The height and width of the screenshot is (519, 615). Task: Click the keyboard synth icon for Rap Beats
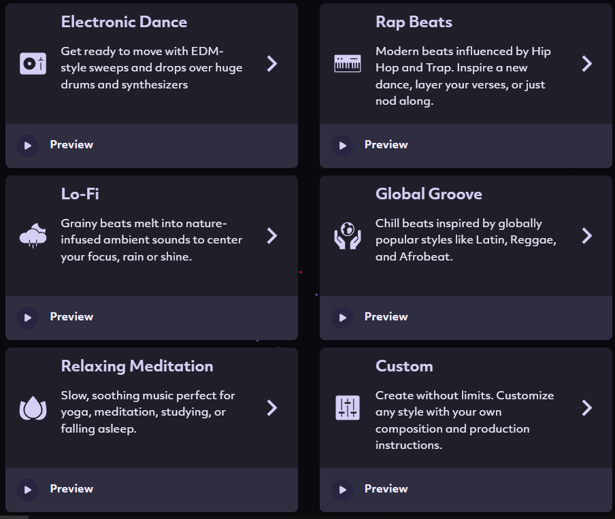[x=348, y=63]
